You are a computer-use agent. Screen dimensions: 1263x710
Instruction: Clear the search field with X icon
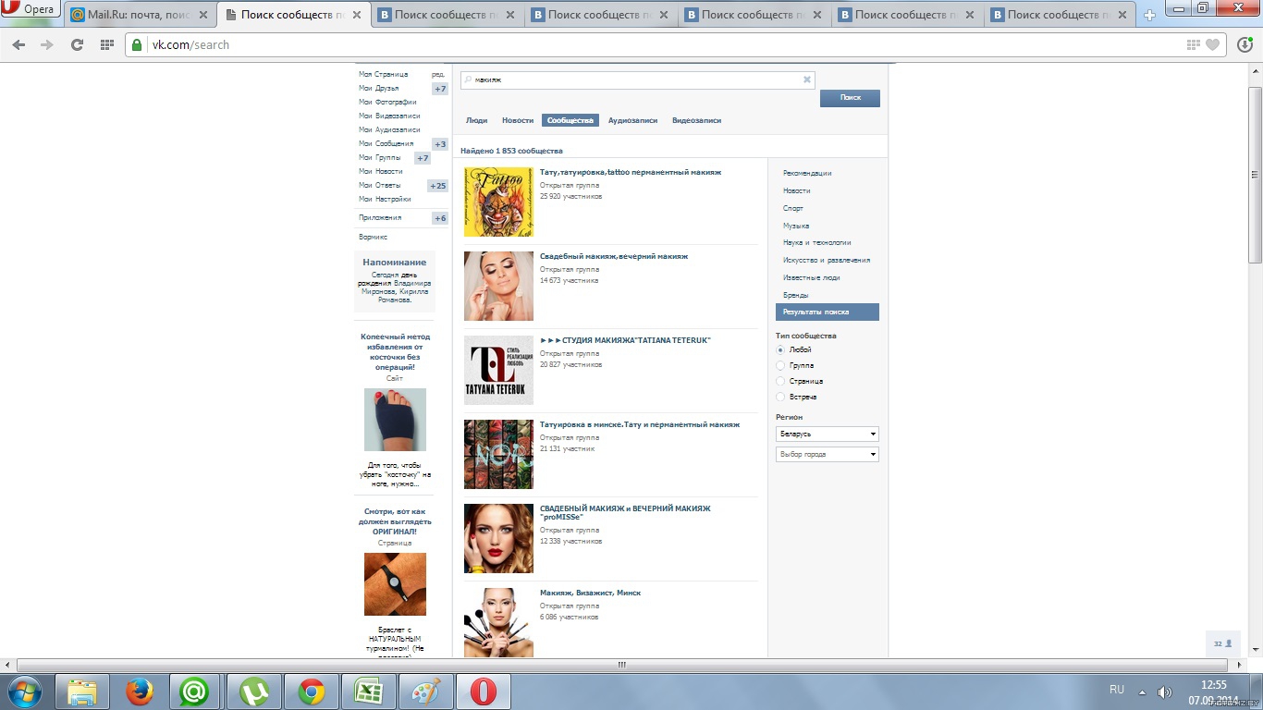point(807,80)
